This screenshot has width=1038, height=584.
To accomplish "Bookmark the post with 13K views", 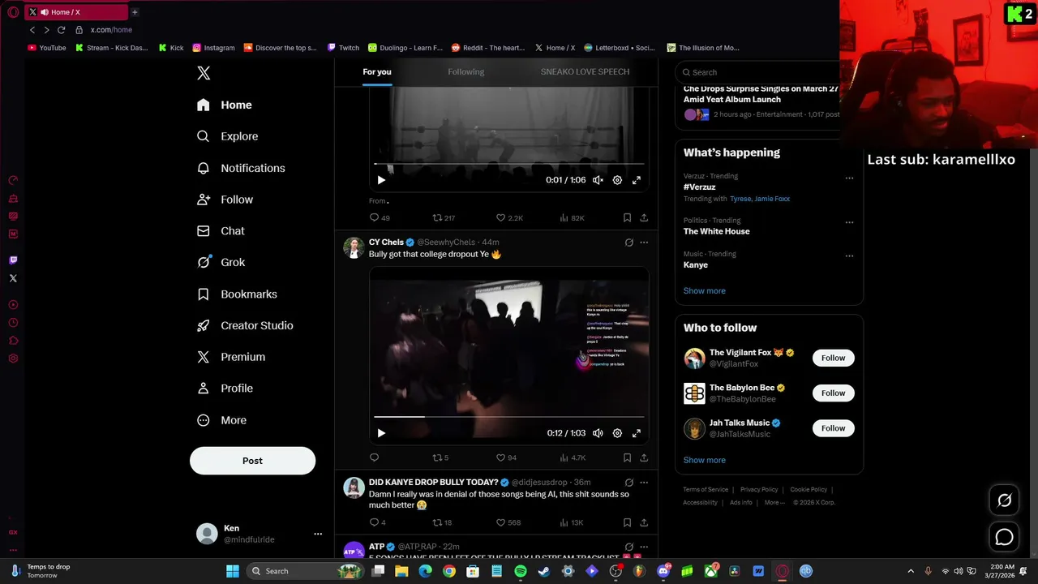I will click(x=627, y=522).
